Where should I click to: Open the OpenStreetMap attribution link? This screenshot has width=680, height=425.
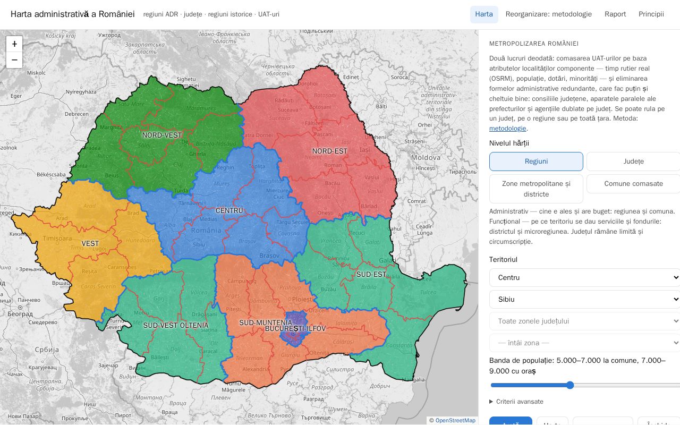point(455,421)
